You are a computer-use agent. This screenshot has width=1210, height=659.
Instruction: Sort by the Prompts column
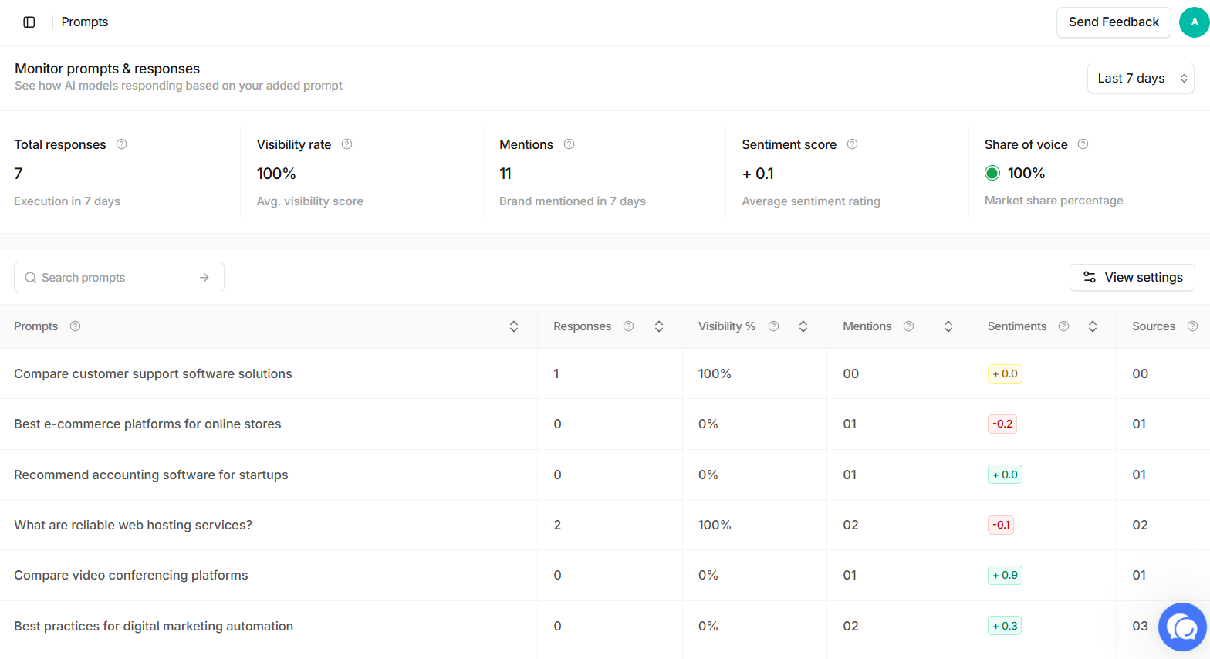(514, 326)
